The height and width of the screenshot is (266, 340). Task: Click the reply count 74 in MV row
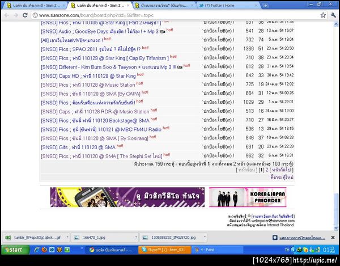[261, 40]
